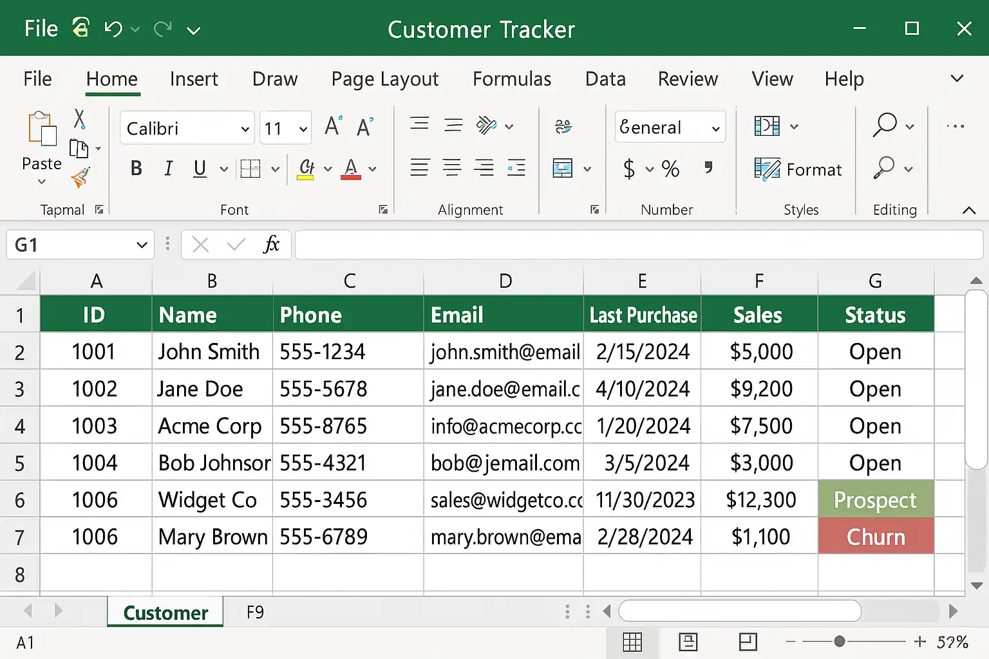Select the center align text icon

tap(452, 169)
